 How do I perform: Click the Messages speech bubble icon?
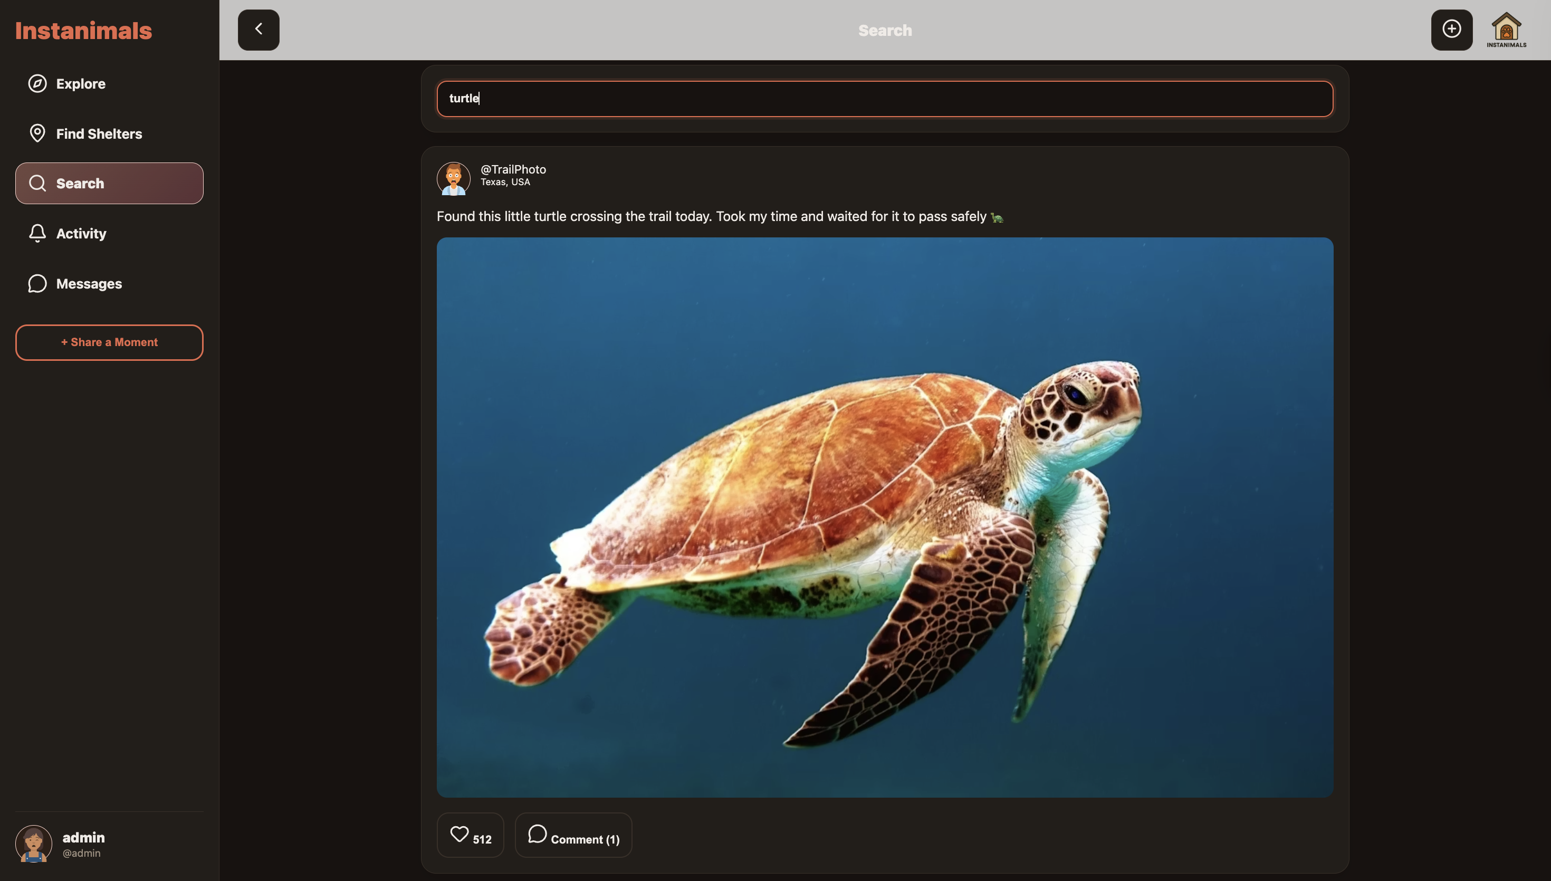point(37,283)
